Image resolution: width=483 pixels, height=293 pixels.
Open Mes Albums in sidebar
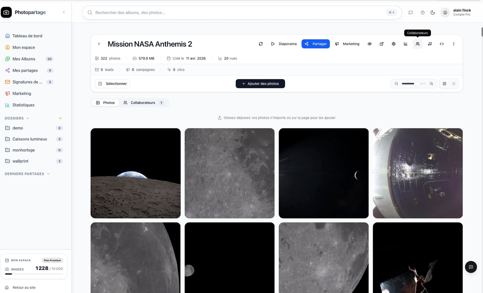point(24,59)
